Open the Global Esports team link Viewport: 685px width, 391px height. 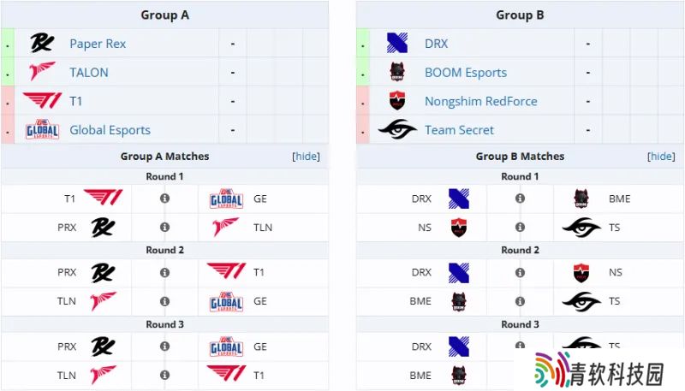(x=110, y=130)
